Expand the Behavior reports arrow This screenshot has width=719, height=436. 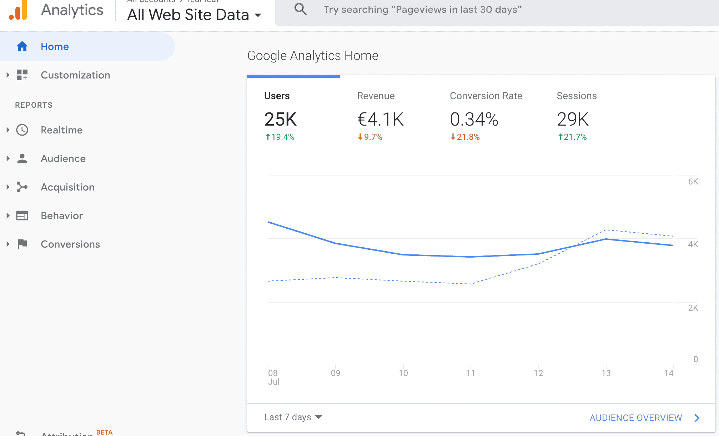(8, 216)
